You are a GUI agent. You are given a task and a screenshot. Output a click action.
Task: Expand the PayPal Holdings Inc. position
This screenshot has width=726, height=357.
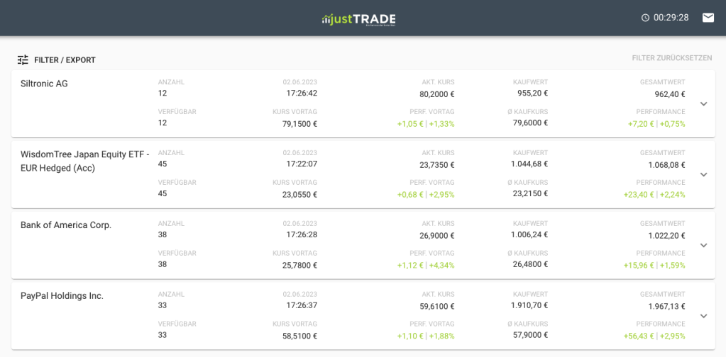coord(703,316)
